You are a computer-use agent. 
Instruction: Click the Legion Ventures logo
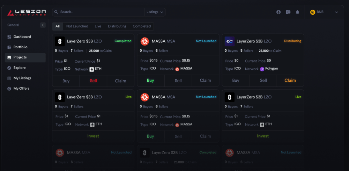pyautogui.click(x=27, y=13)
